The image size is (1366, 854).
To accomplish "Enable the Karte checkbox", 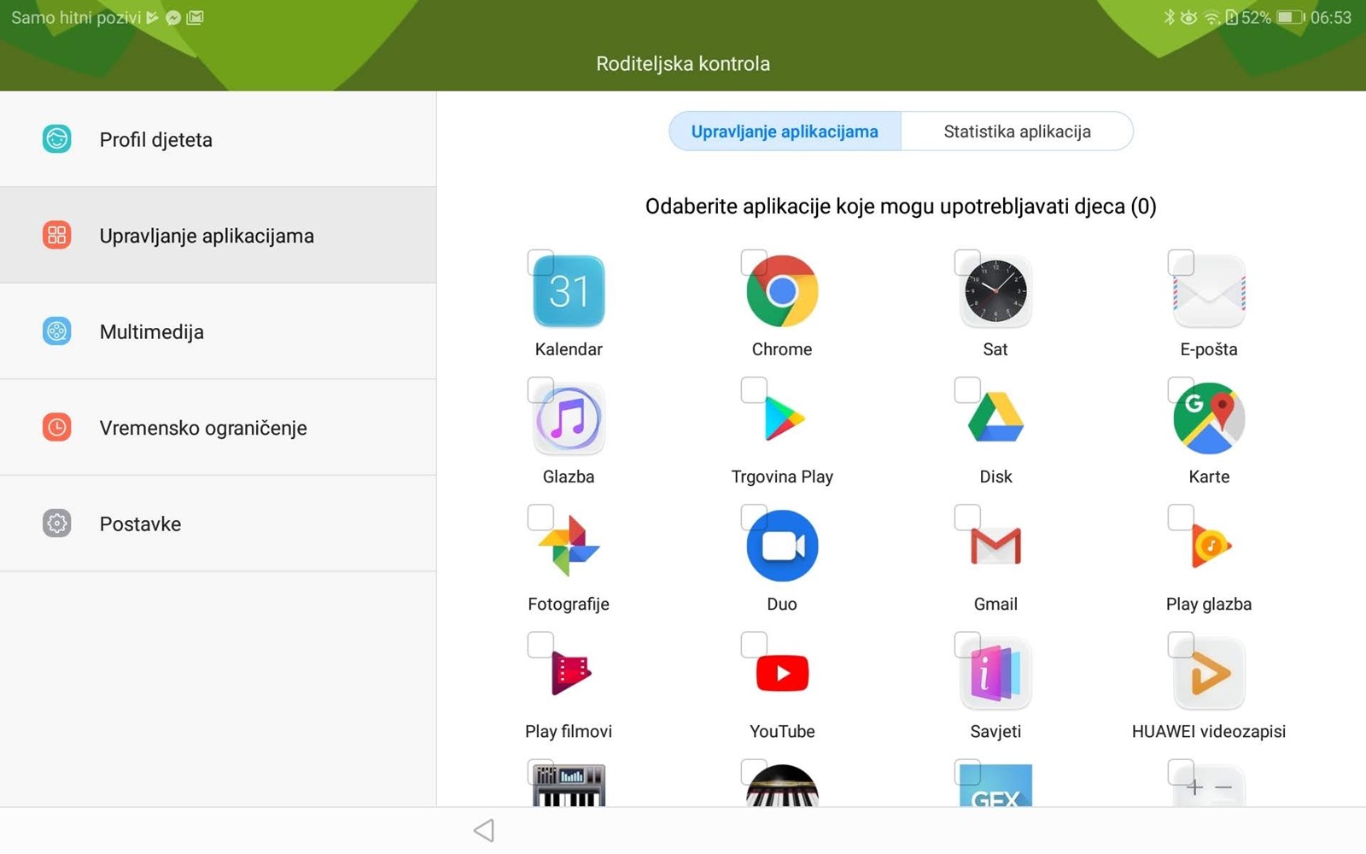I will click(x=1181, y=389).
